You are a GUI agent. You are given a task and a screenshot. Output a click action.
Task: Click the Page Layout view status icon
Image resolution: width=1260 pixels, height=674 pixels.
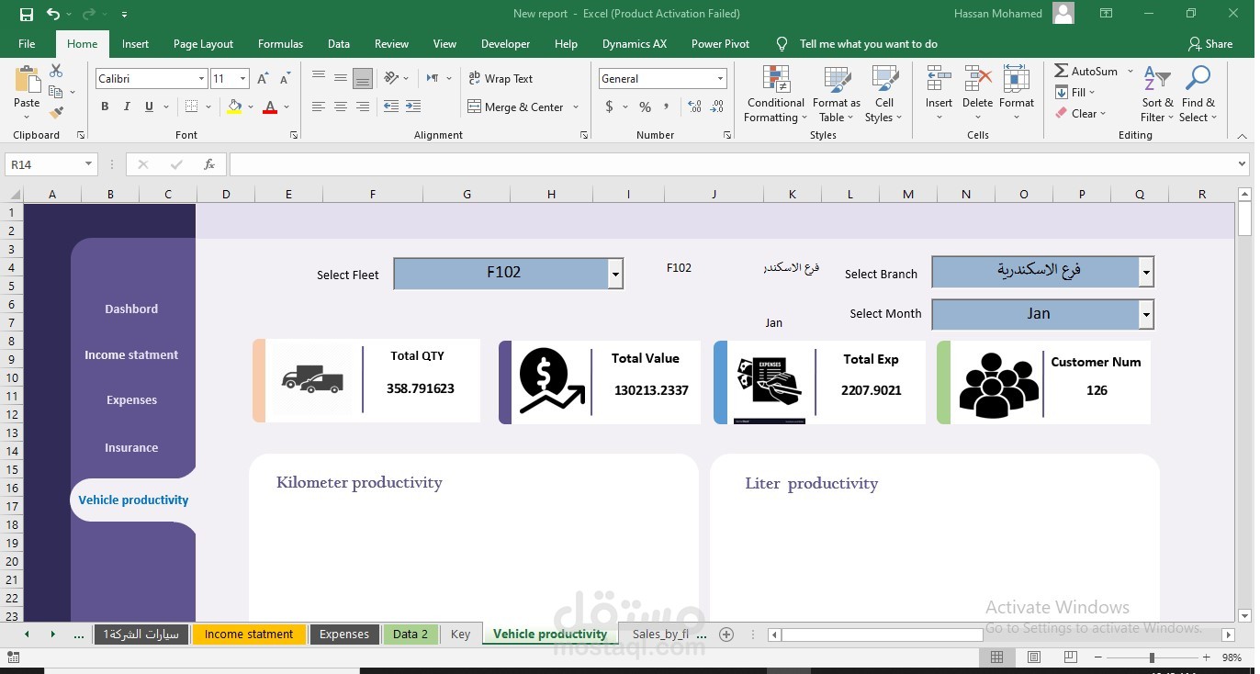tap(1034, 657)
